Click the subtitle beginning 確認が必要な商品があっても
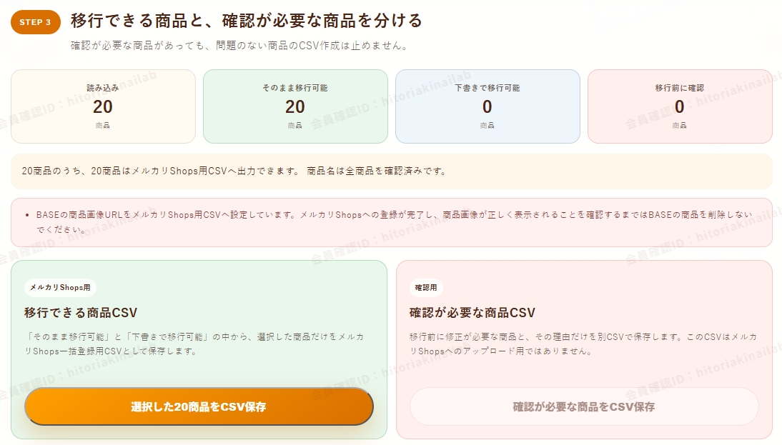 [239, 45]
